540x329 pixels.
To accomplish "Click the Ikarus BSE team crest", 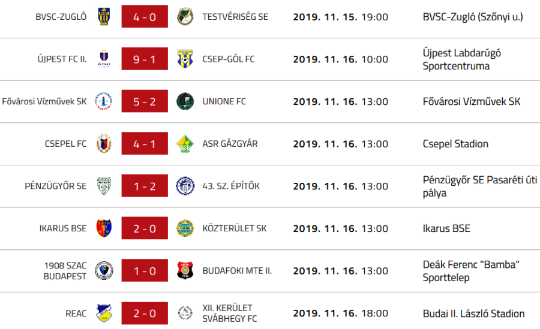I will tap(104, 228).
